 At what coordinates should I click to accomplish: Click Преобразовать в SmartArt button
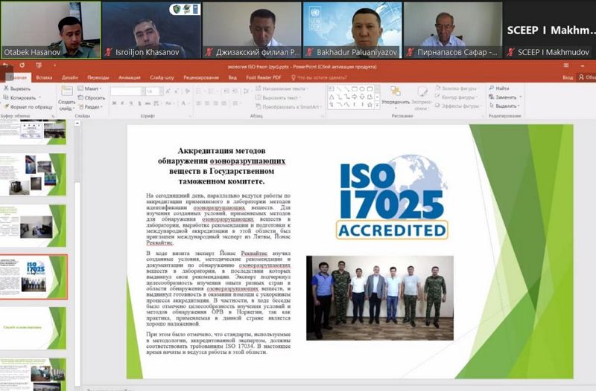288,107
